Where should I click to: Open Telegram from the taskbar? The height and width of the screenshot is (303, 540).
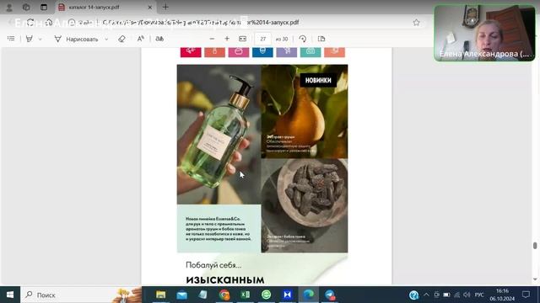pos(330,295)
